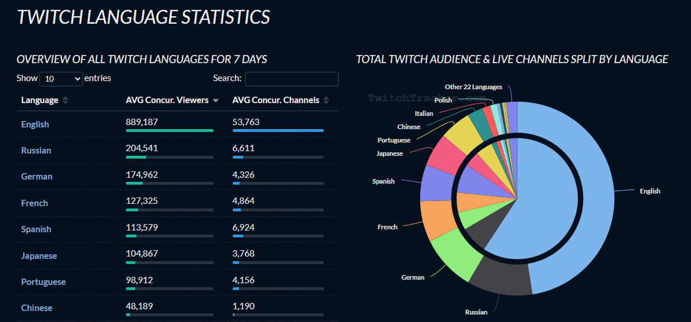Sort by AVG Concur. Channels column header
Image resolution: width=691 pixels, height=322 pixels.
tap(281, 100)
